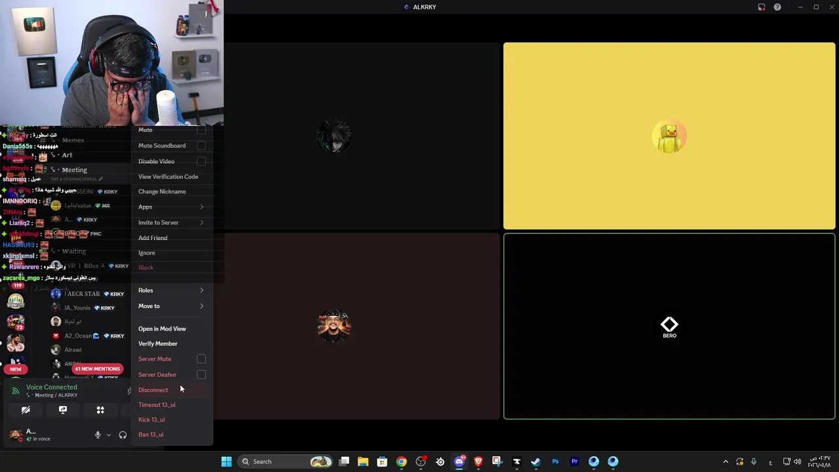This screenshot has height=472, width=839.
Task: Open File Explorer from the taskbar
Action: tap(363, 462)
